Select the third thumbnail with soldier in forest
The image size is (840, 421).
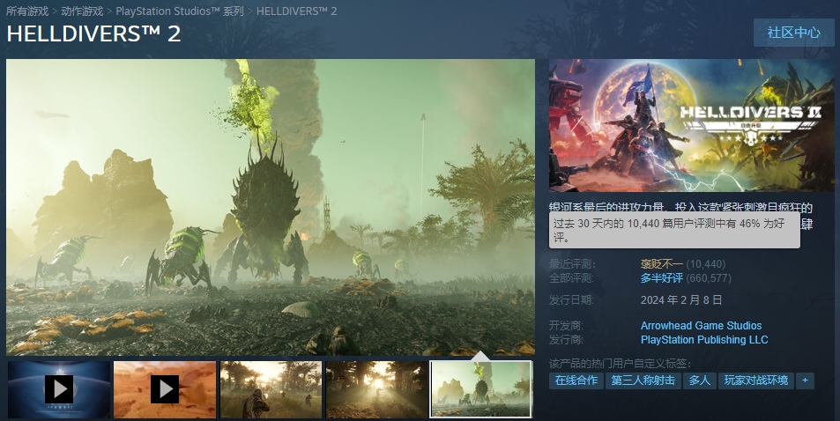point(271,389)
